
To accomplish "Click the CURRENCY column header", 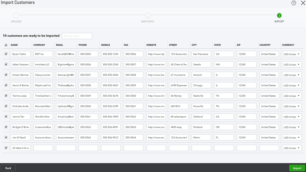I will [288, 45].
